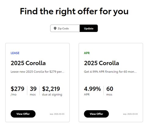Click the lease card expiration date text
This screenshot has height=134, width=162.
57,114
